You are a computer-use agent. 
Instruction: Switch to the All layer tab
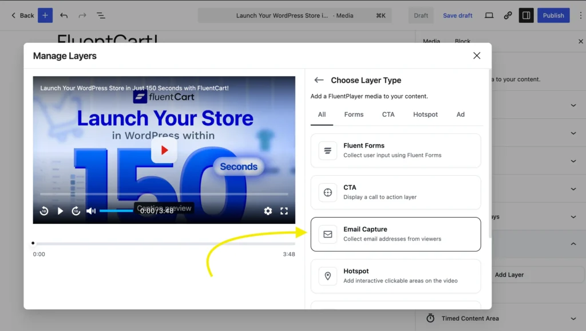pos(322,115)
